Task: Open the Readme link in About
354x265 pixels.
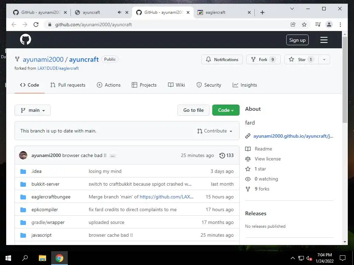Action: [263, 149]
